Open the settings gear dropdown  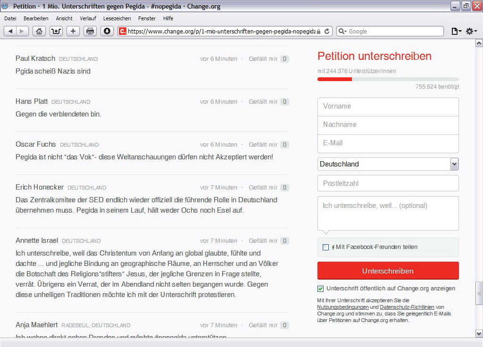click(471, 31)
